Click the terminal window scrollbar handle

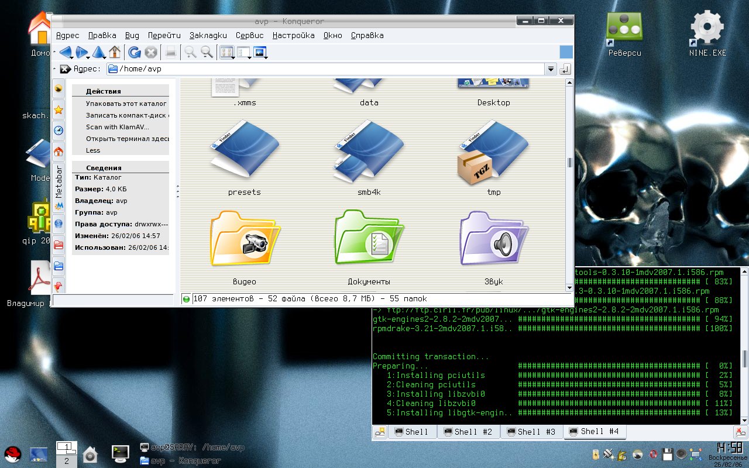[744, 358]
